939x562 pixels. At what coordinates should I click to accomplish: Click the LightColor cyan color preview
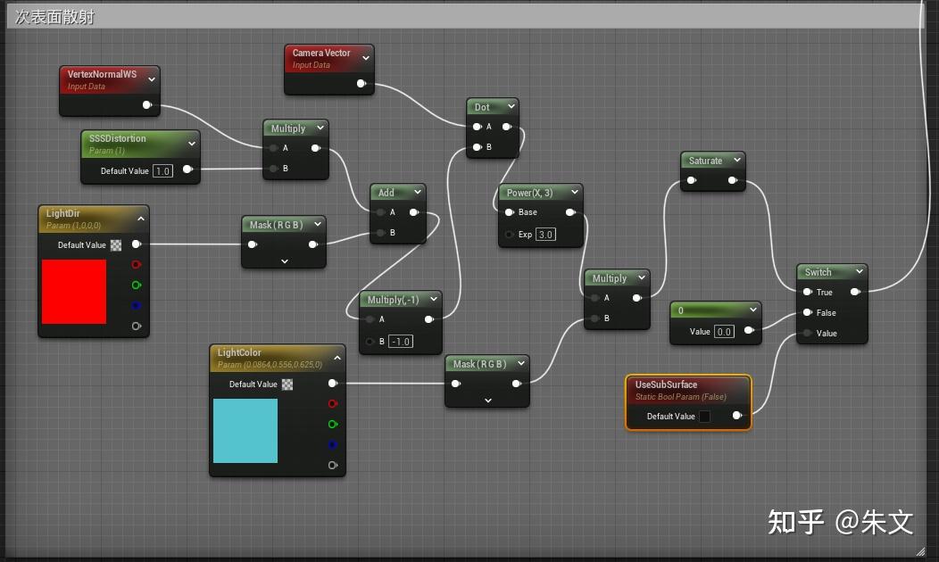(245, 431)
